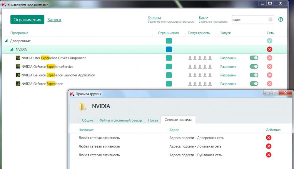Open the Права tab

pos(153,120)
